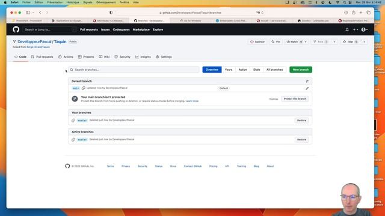Click the Fork button
The height and width of the screenshot is (216, 385).
click(x=321, y=42)
